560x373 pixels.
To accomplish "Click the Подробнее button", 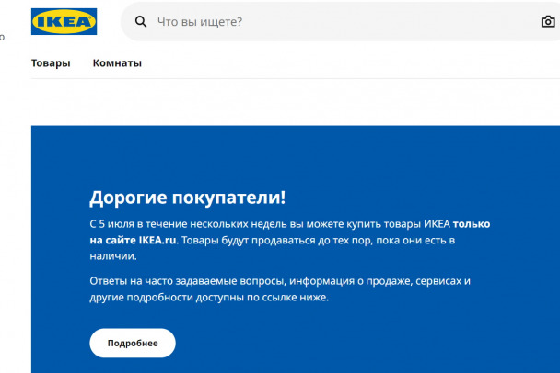I will tap(133, 343).
